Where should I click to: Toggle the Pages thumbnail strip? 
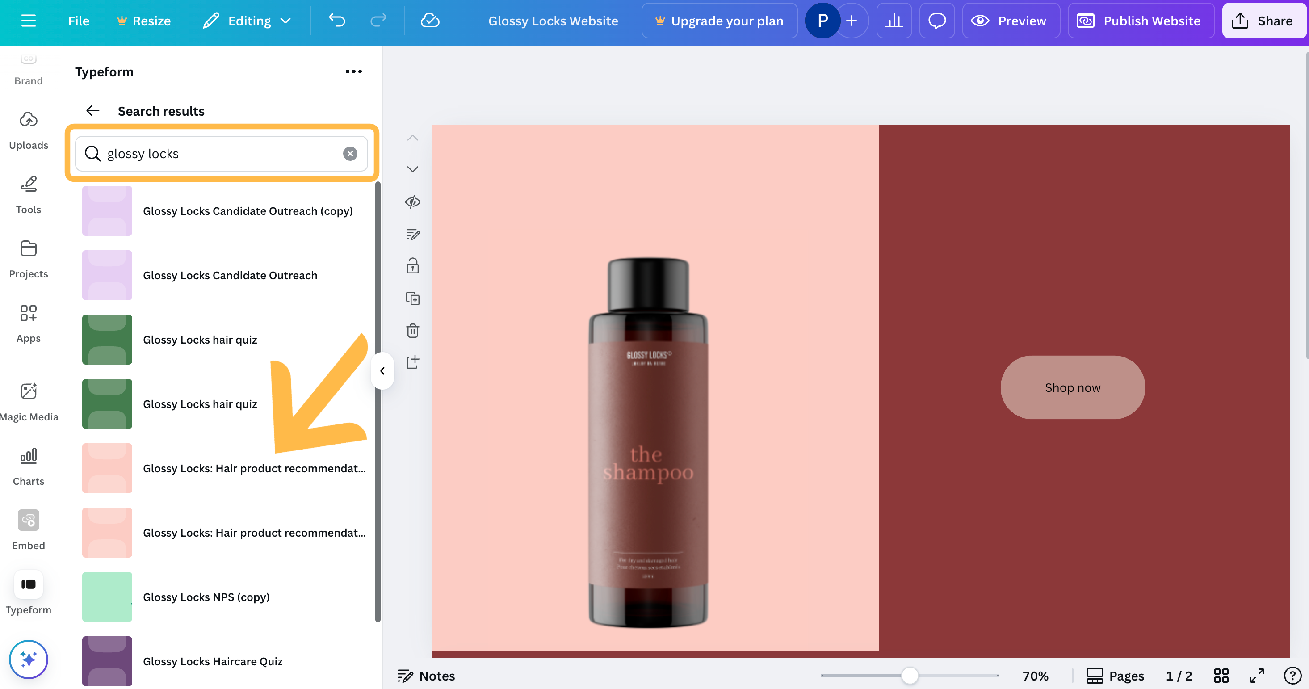click(1116, 676)
